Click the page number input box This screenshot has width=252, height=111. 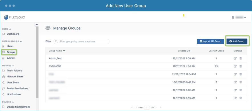(x=147, y=108)
